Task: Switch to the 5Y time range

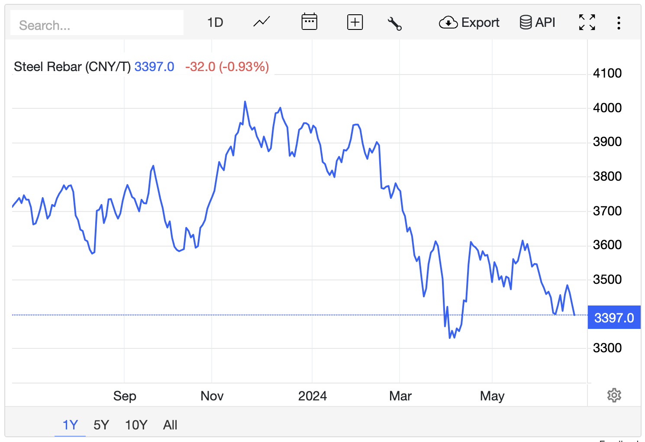Action: pos(101,425)
